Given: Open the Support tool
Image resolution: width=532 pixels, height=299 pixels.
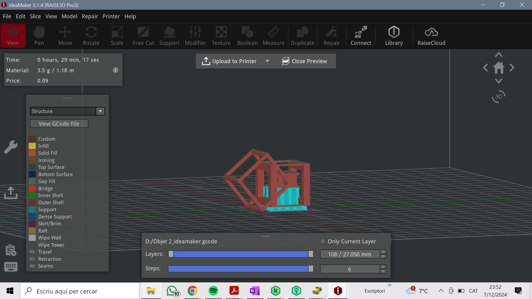Looking at the screenshot, I should (x=169, y=36).
